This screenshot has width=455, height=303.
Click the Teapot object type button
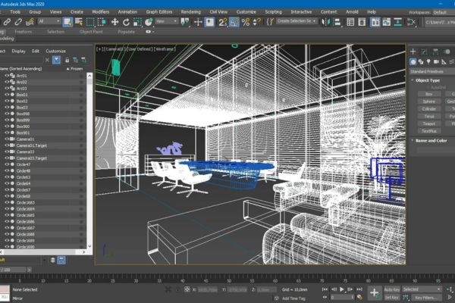pyautogui.click(x=429, y=123)
